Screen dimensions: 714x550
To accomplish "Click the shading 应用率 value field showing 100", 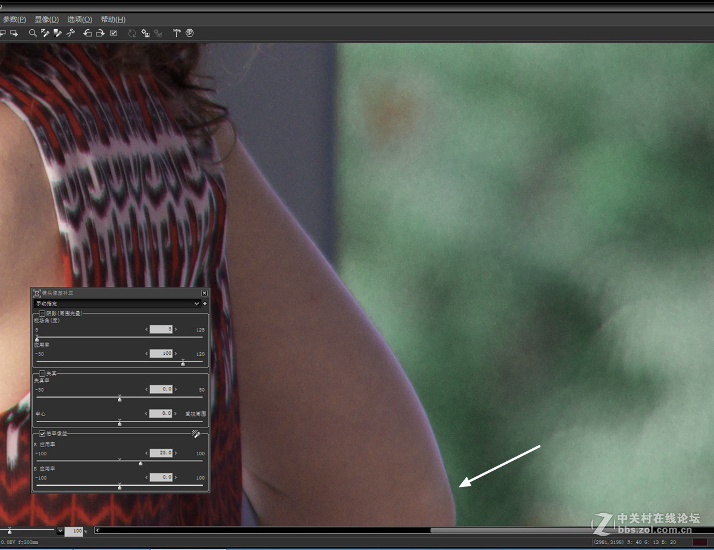I will click(x=161, y=354).
